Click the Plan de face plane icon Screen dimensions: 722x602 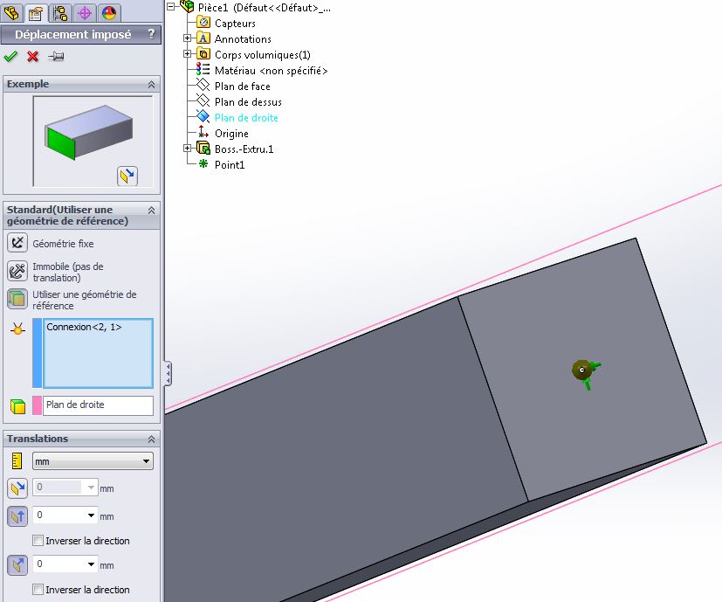[203, 86]
